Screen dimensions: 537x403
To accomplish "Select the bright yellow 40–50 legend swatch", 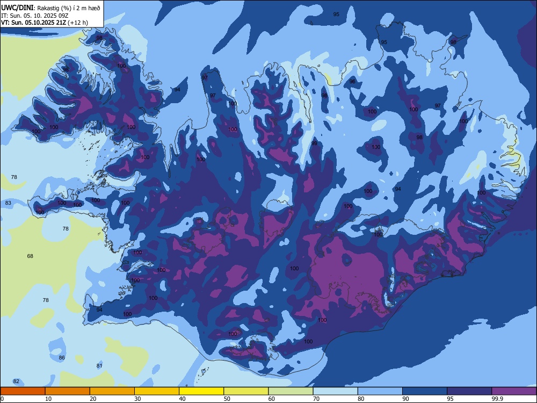I will coord(201,391).
